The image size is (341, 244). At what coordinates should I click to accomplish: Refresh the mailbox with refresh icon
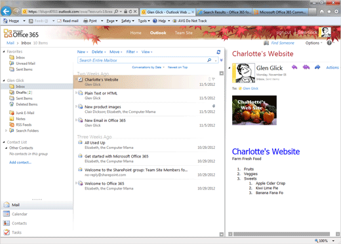pos(218,52)
